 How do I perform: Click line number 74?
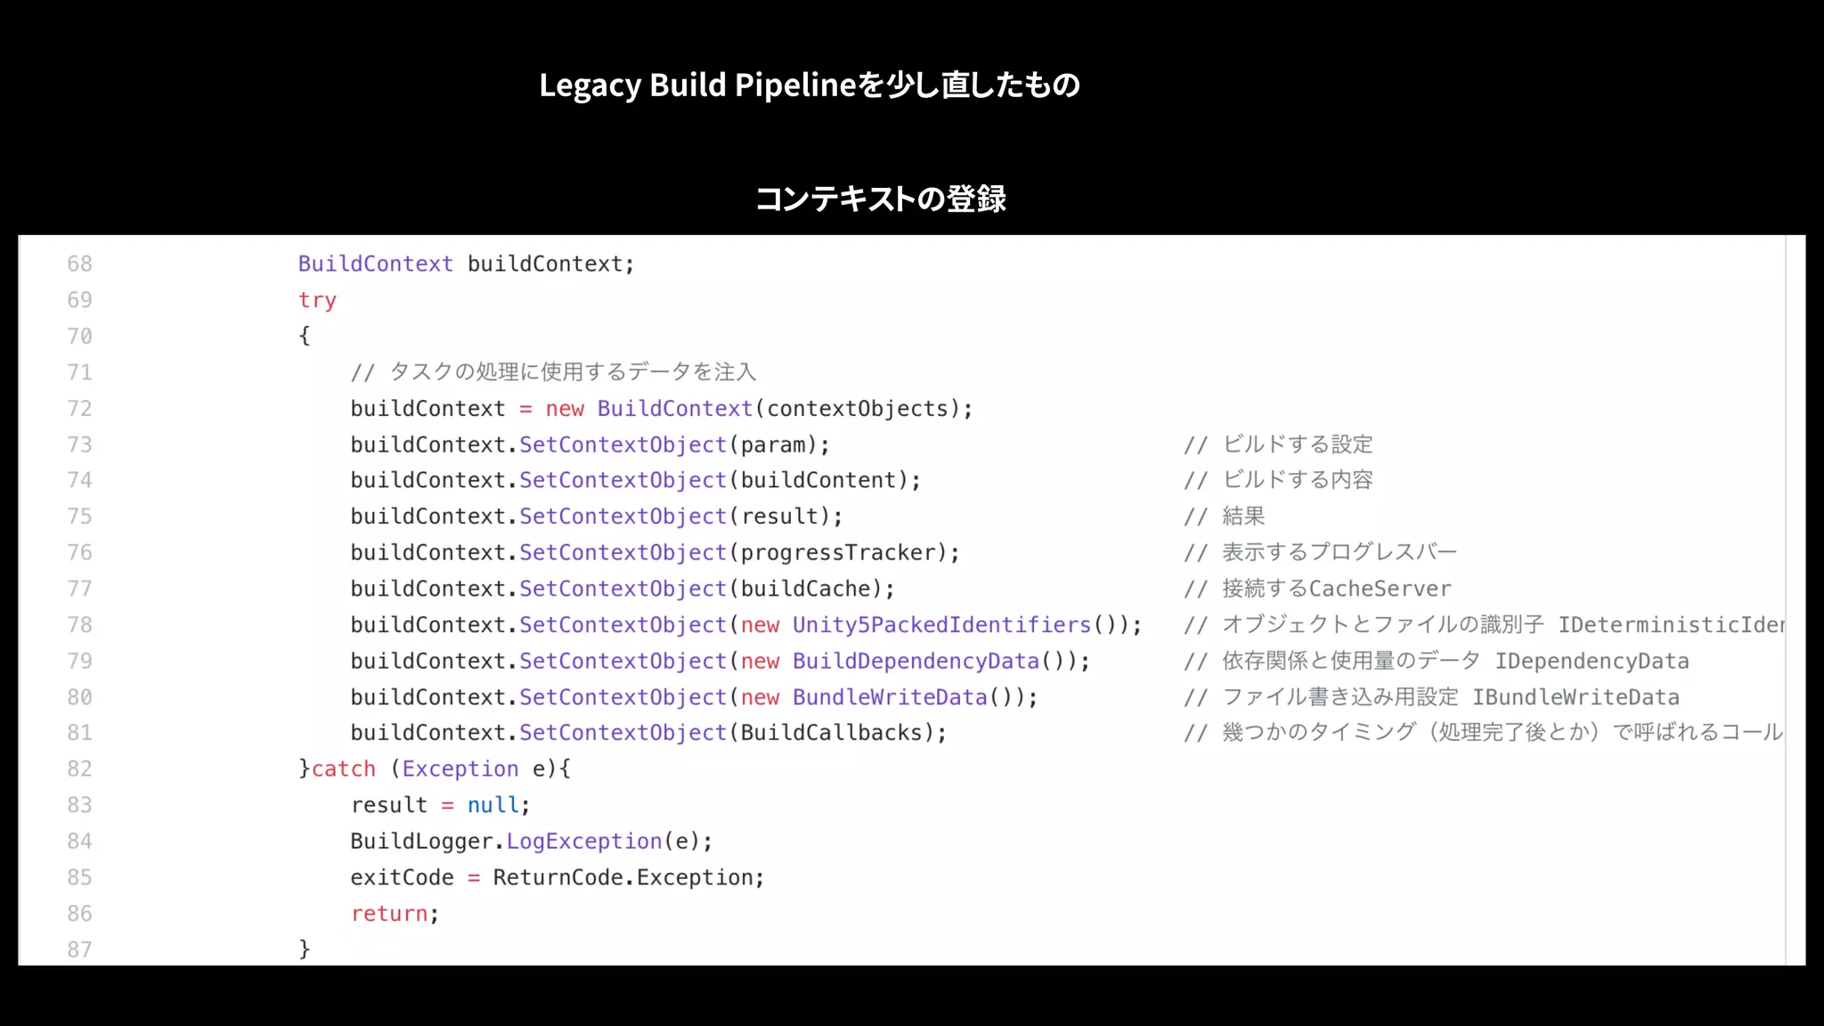click(80, 480)
